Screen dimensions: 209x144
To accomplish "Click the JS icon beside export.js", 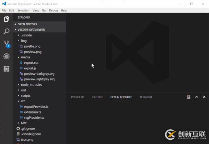I will click(21, 68).
